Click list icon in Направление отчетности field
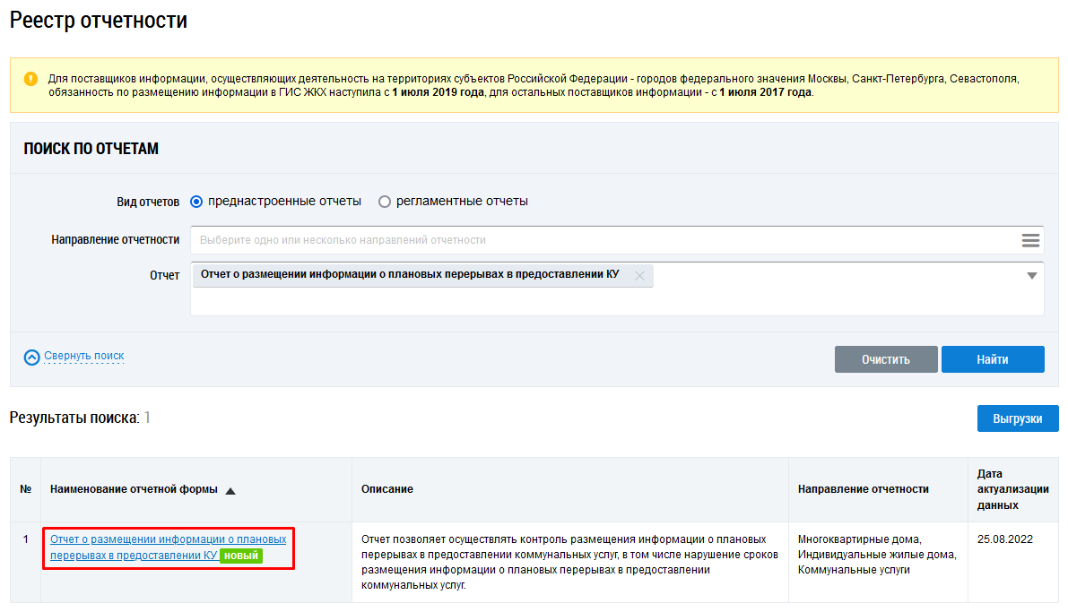This screenshot has width=1068, height=612. coord(1030,240)
